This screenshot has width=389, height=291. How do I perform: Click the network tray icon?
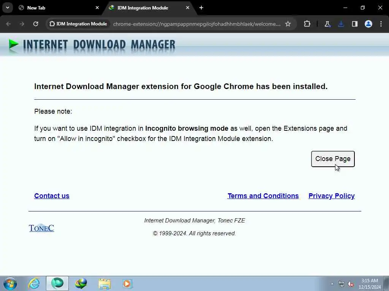342,284
